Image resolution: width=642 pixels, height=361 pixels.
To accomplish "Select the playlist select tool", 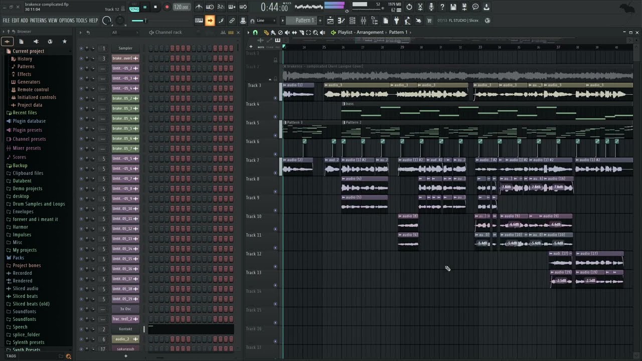I will [x=308, y=33].
